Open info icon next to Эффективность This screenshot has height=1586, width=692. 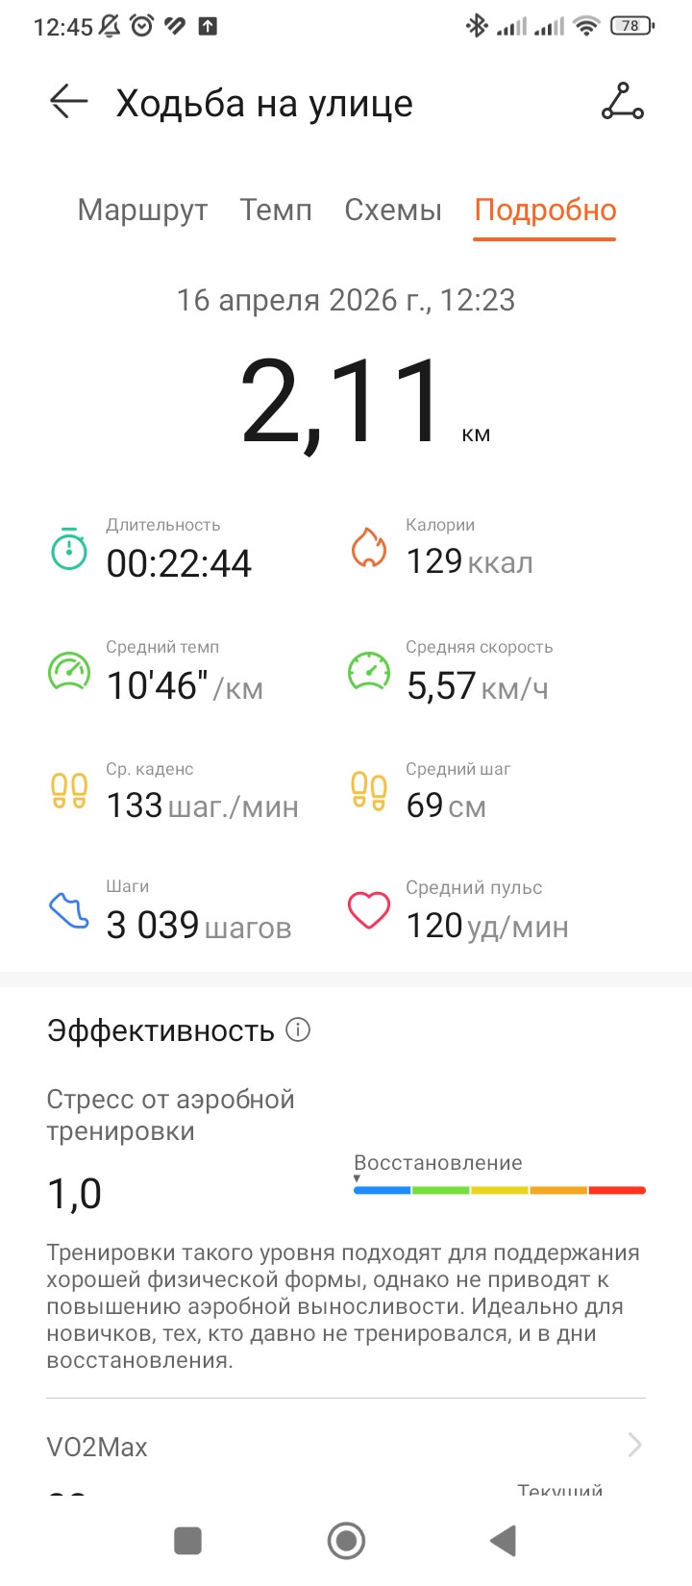click(298, 1029)
